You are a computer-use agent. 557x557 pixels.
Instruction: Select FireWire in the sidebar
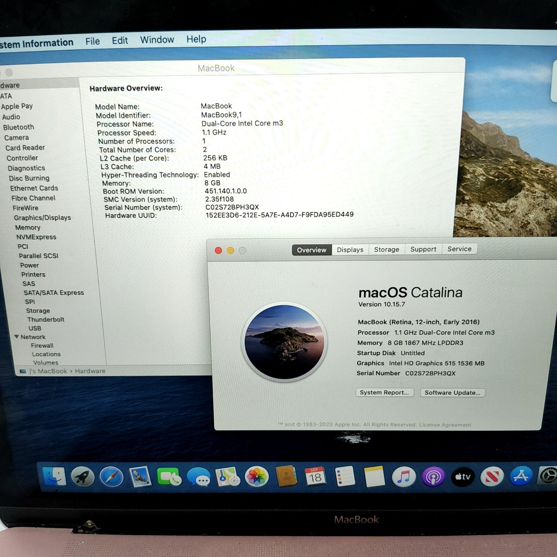coord(25,208)
